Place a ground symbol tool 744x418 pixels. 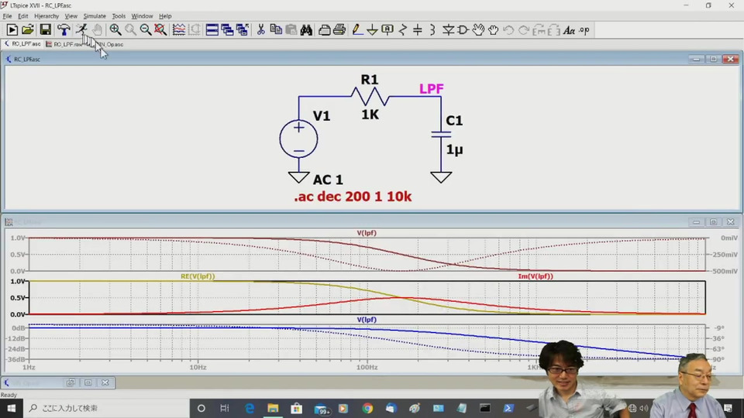point(373,30)
